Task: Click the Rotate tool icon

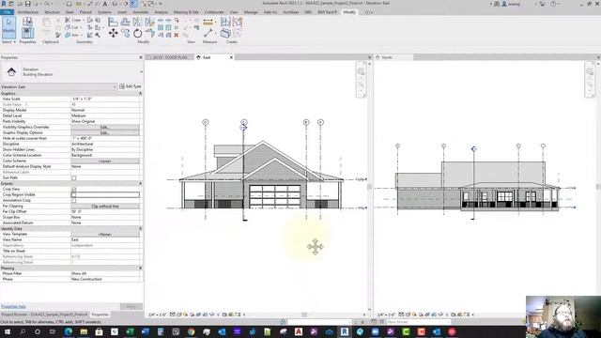Action: (138, 34)
